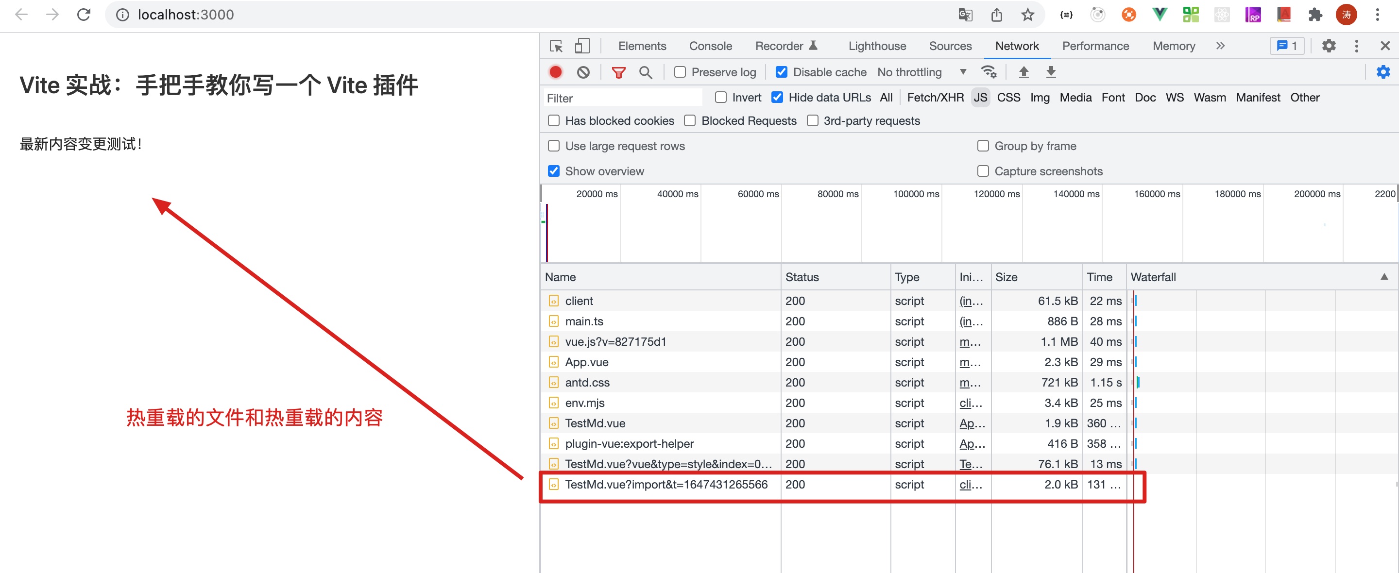Reload the localhost page
1399x573 pixels.
[x=84, y=15]
